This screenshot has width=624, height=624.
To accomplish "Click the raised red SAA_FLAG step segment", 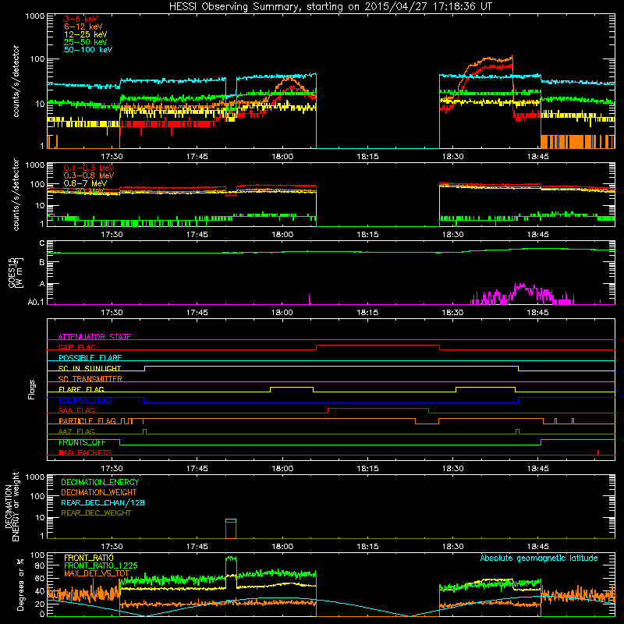I will 378,408.
